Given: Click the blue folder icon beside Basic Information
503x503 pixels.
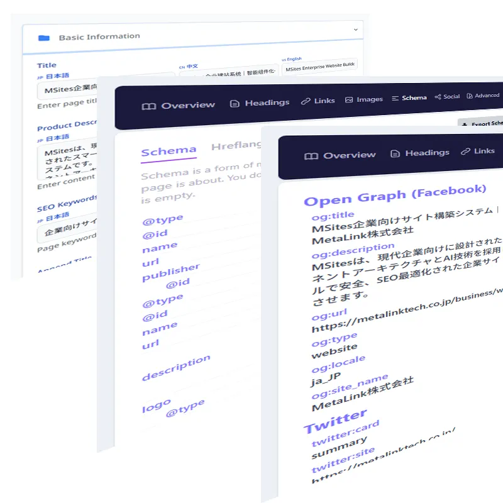Looking at the screenshot, I should [x=44, y=38].
